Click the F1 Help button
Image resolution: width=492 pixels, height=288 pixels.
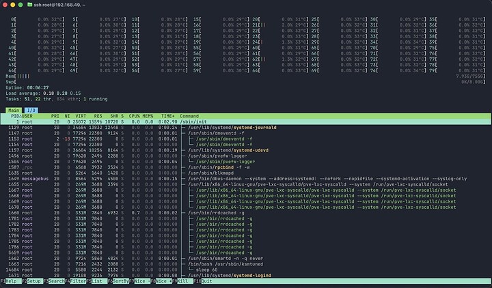(x=11, y=281)
